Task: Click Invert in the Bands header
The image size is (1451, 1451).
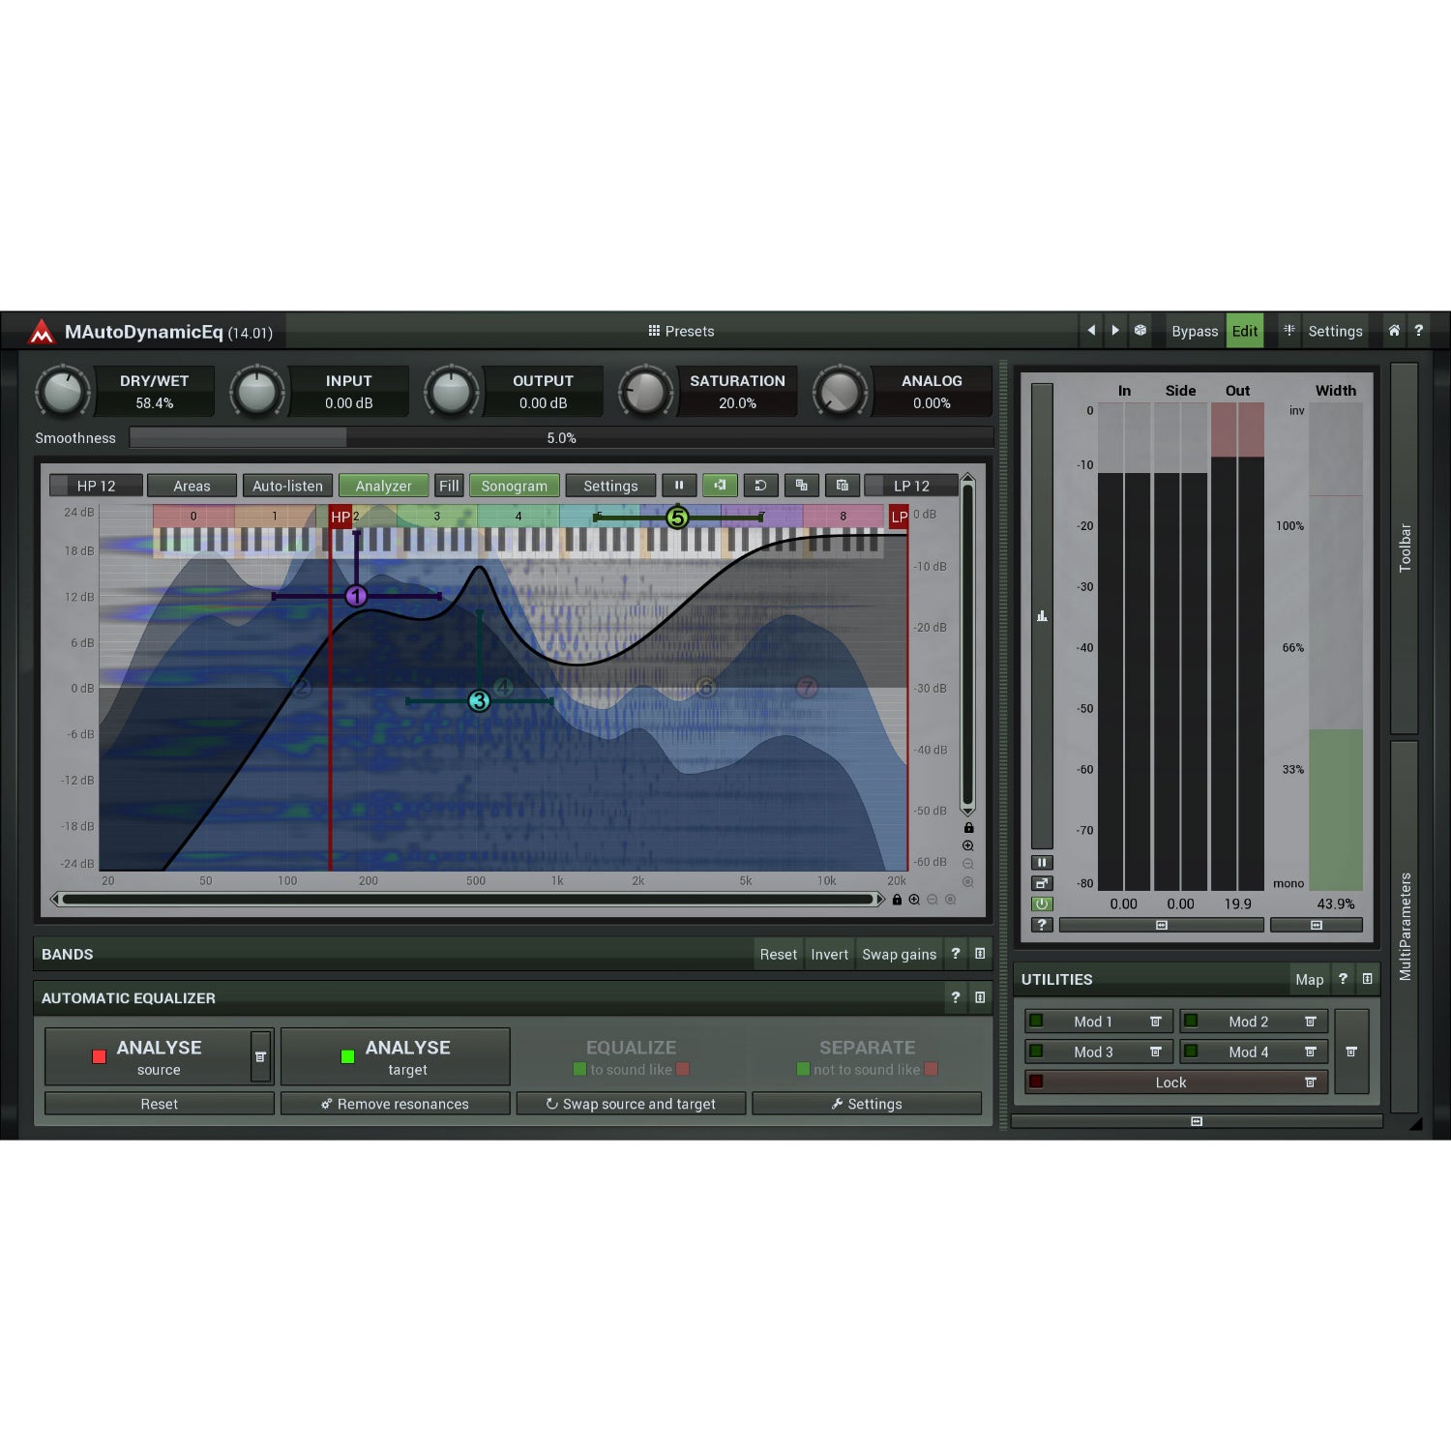Action: point(829,954)
